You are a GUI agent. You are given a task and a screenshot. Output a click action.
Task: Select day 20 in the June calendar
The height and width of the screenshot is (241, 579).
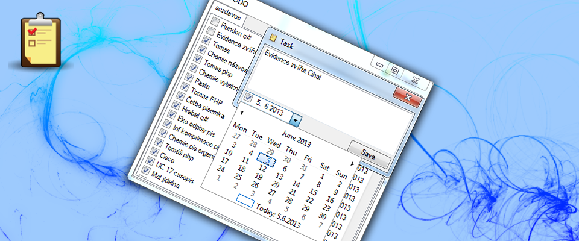point(275,184)
